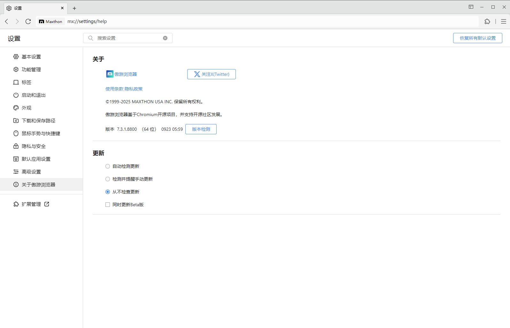Open a new tab with plus icon
510x328 pixels.
tap(74, 8)
